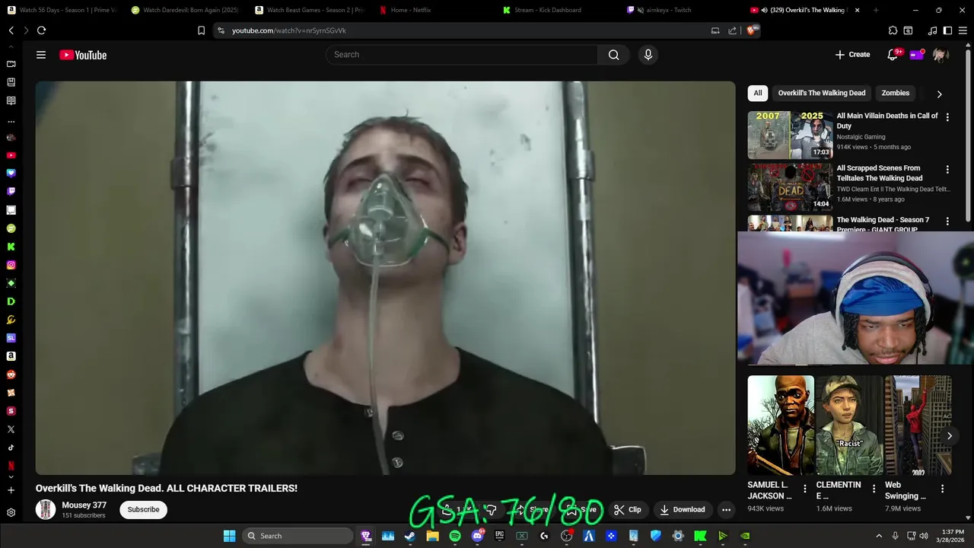Click the search magnifier button
974x548 pixels.
613,55
